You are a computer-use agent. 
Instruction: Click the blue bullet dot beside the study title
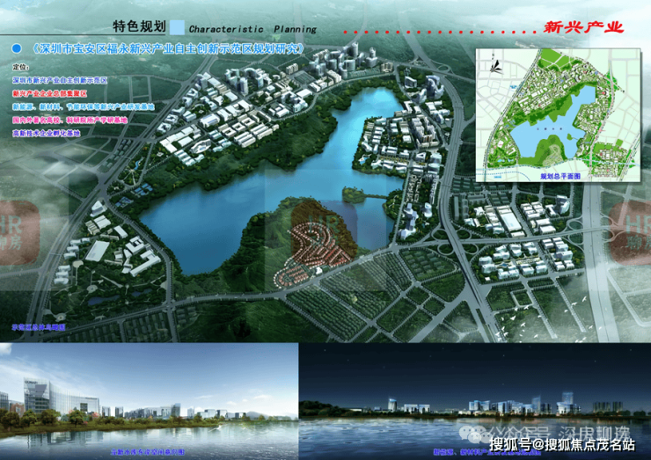[17, 48]
